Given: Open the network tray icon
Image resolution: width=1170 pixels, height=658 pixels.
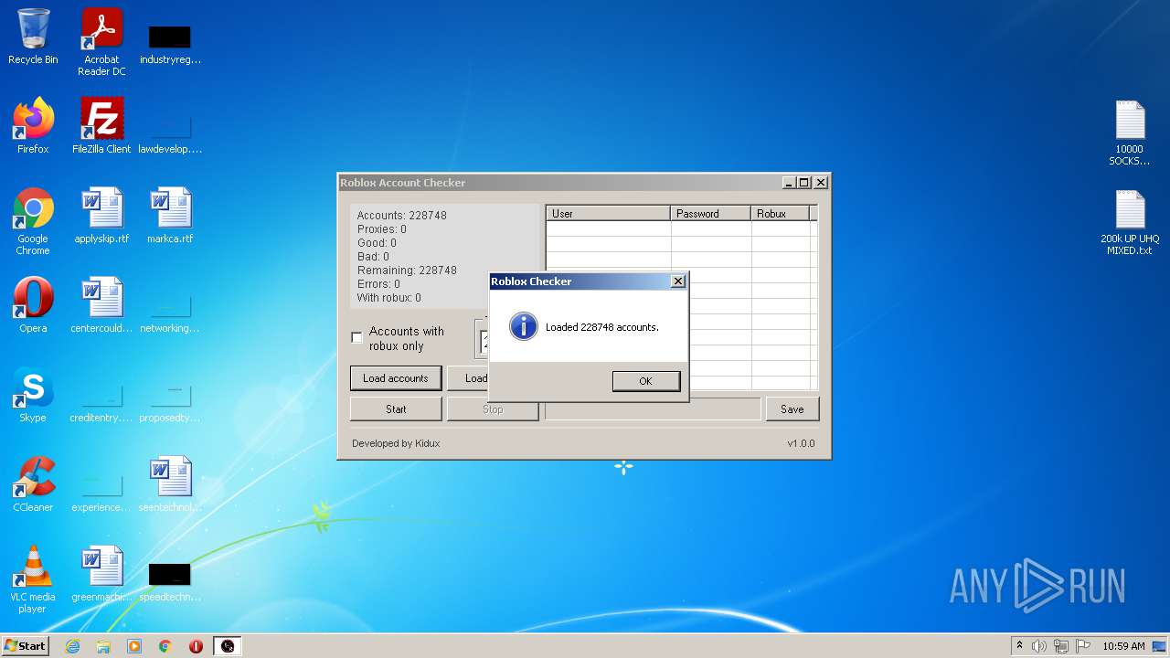Looking at the screenshot, I should 1061,646.
